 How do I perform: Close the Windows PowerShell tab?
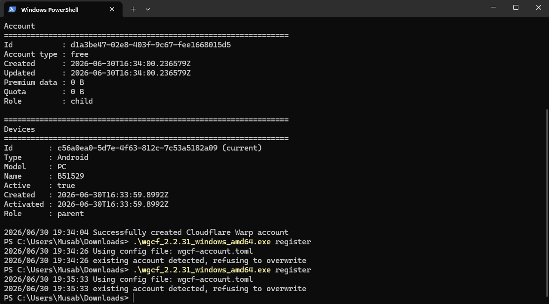(112, 9)
